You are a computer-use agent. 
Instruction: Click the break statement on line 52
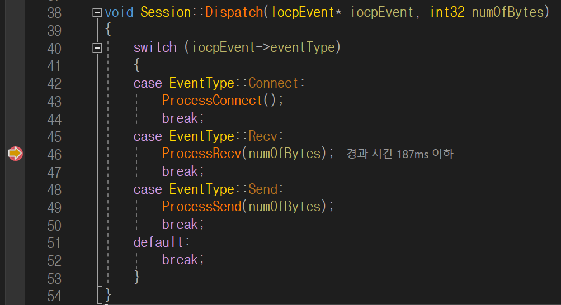pyautogui.click(x=183, y=260)
